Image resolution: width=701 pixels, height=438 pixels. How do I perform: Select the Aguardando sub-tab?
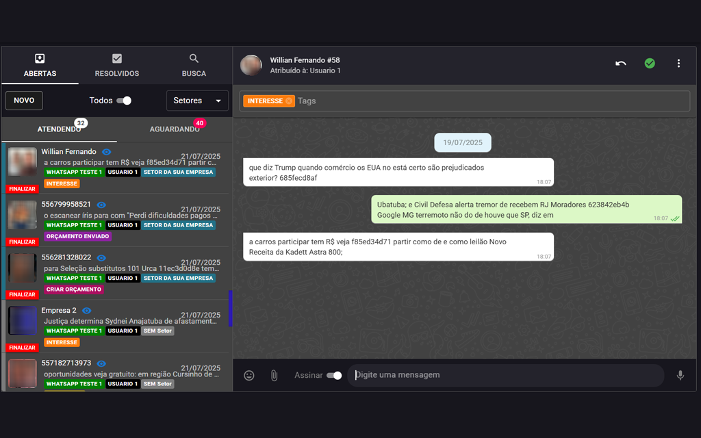pos(175,129)
